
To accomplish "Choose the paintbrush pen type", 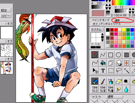I will click(103, 81).
